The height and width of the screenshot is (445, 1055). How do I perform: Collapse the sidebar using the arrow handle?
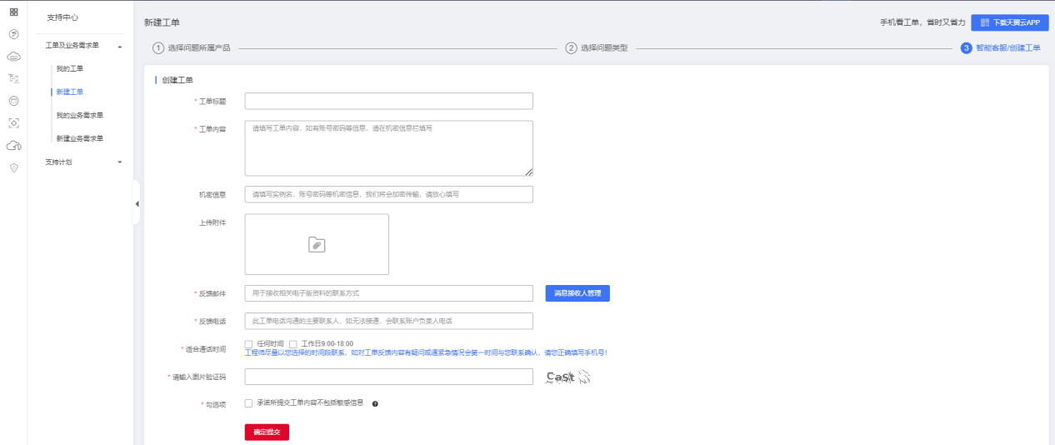(x=137, y=203)
